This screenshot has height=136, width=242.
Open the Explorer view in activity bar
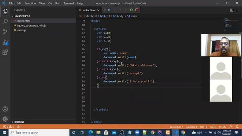point(5,11)
